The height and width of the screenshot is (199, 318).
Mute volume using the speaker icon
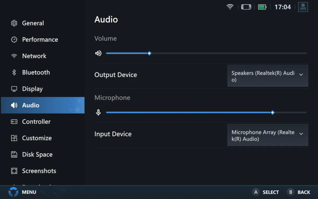point(98,53)
